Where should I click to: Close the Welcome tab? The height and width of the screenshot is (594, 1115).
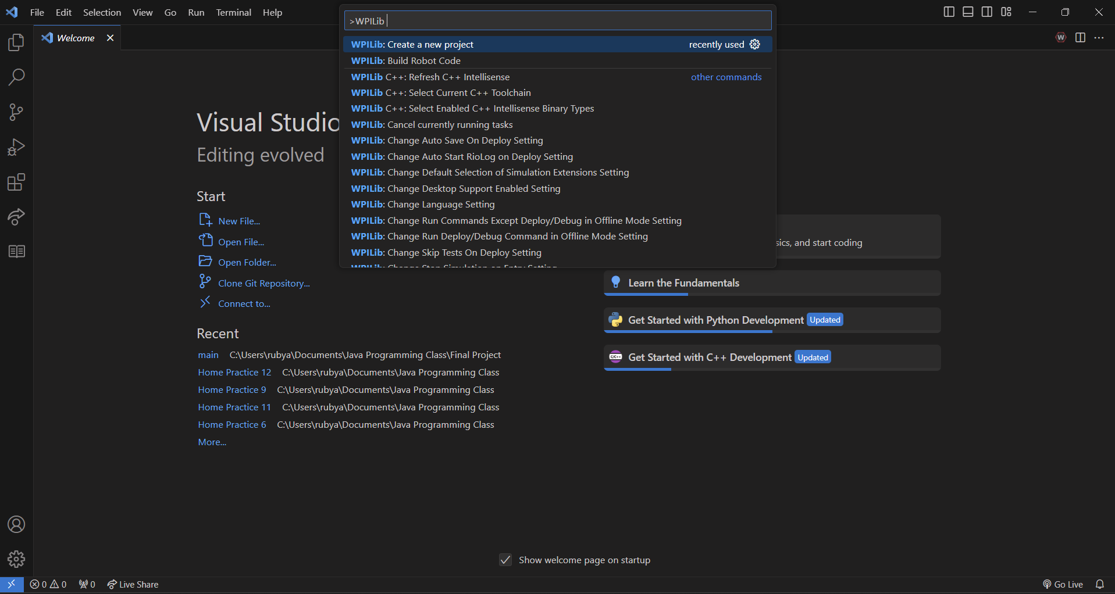[110, 38]
